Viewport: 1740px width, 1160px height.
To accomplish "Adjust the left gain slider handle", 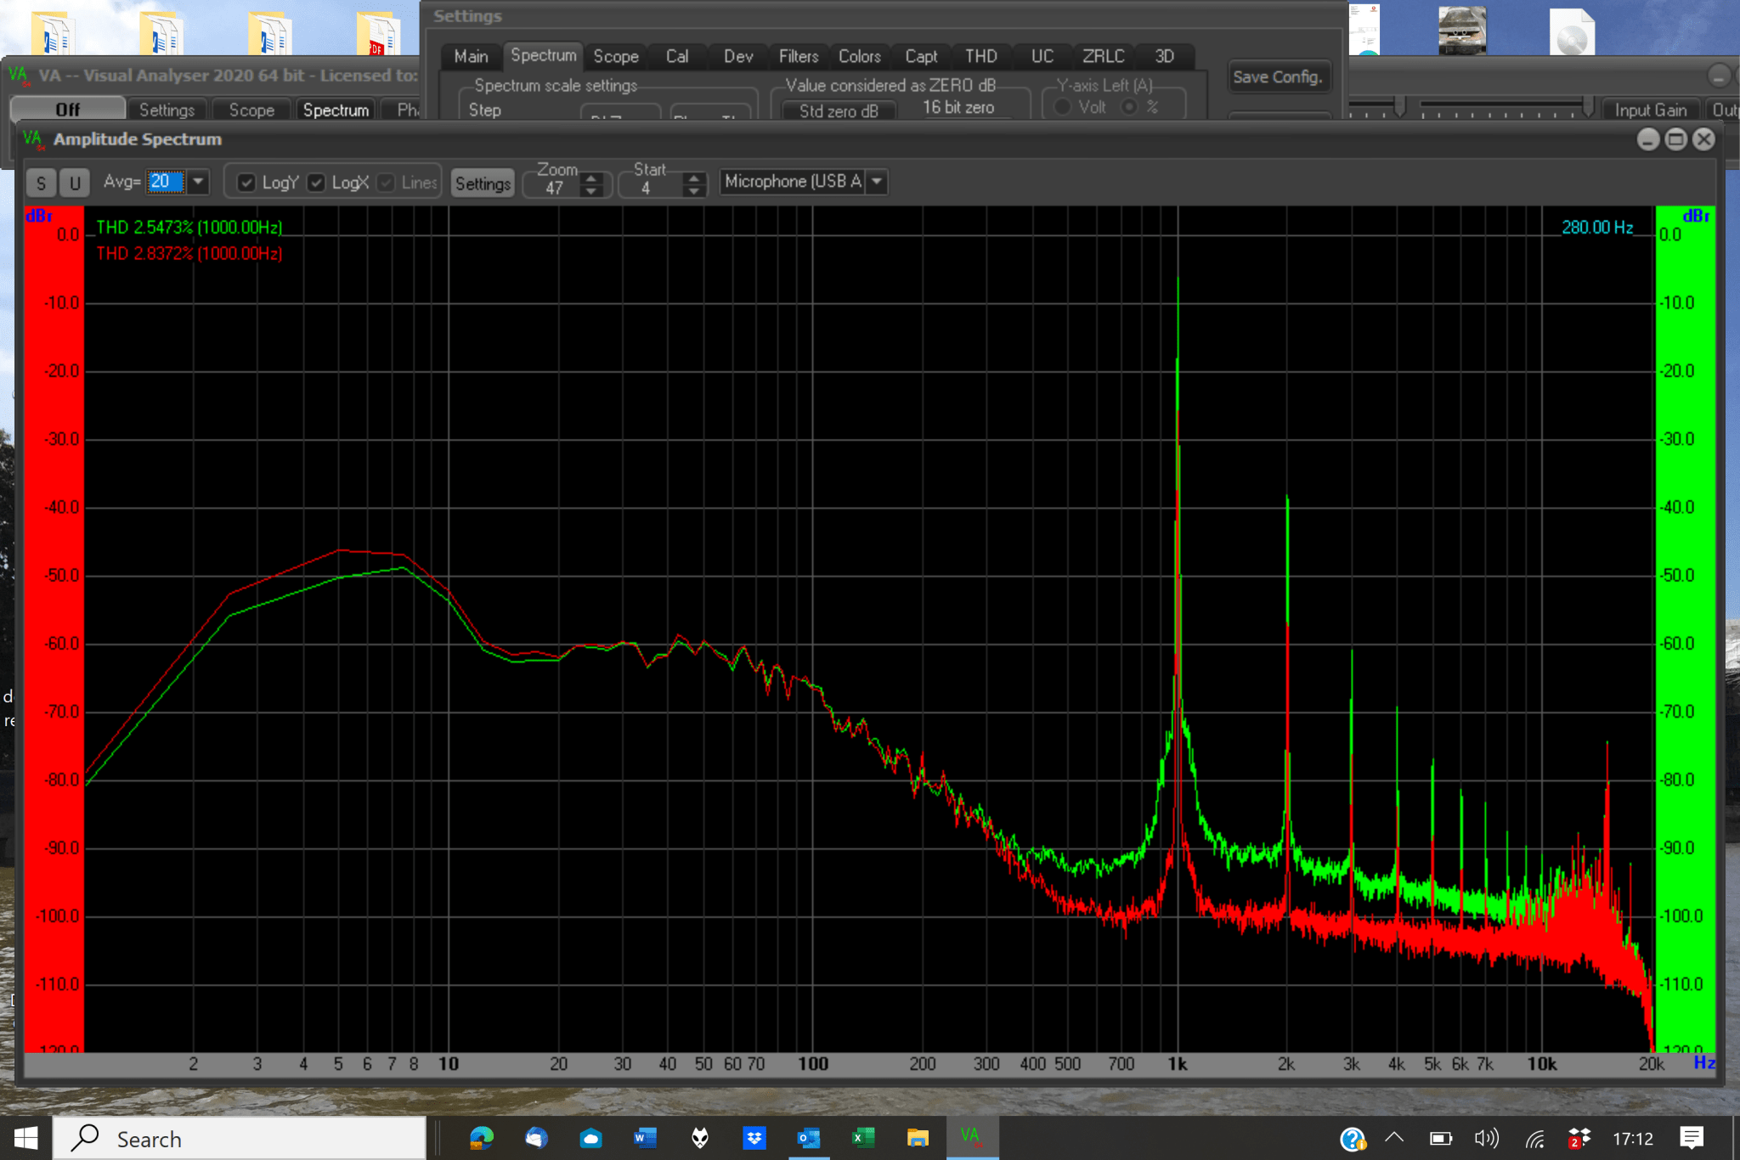I will point(1399,107).
